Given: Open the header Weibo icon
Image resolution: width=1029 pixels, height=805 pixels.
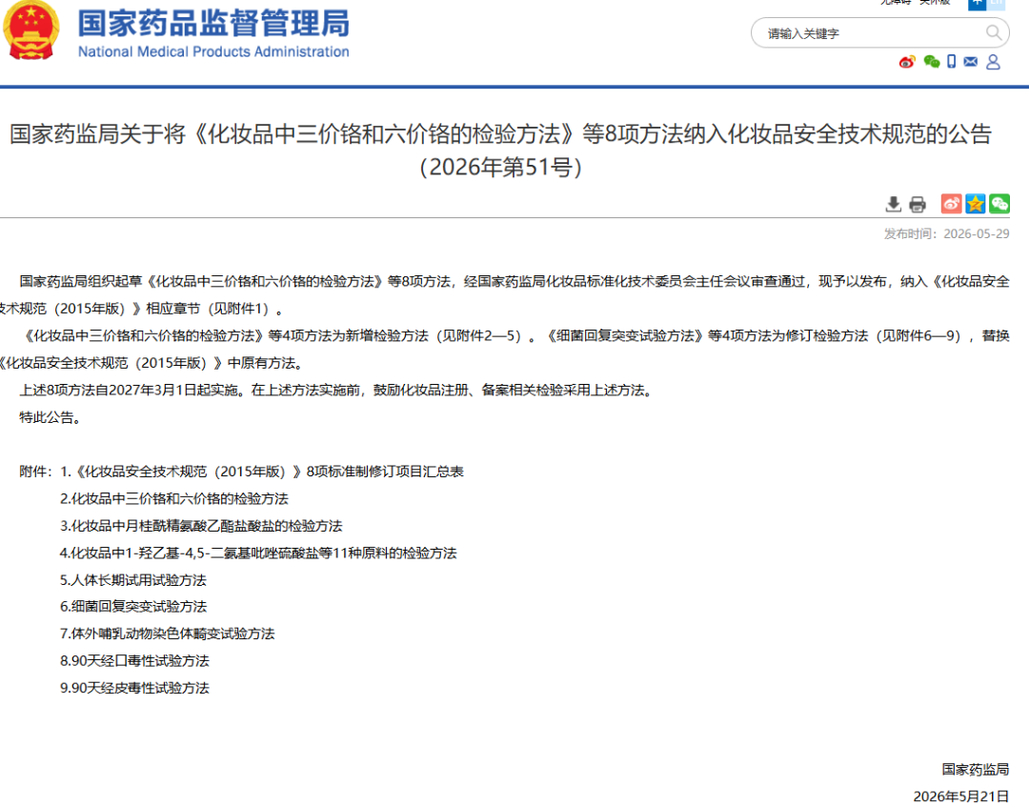Looking at the screenshot, I should pyautogui.click(x=907, y=62).
